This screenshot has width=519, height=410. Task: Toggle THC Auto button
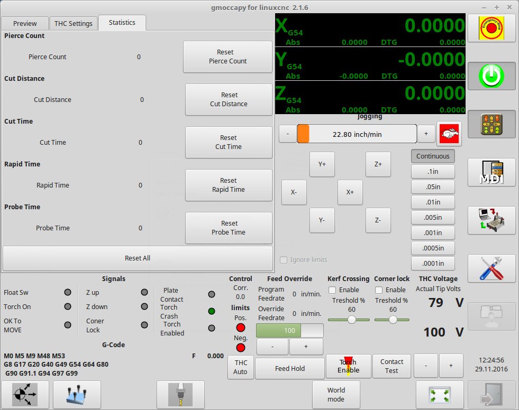(x=241, y=367)
